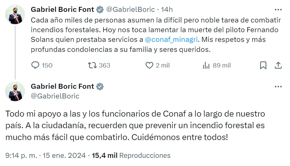The height and width of the screenshot is (166, 290).
Task: Click the @GabrielBoric handle under second tweet name
Action: pyautogui.click(x=55, y=96)
